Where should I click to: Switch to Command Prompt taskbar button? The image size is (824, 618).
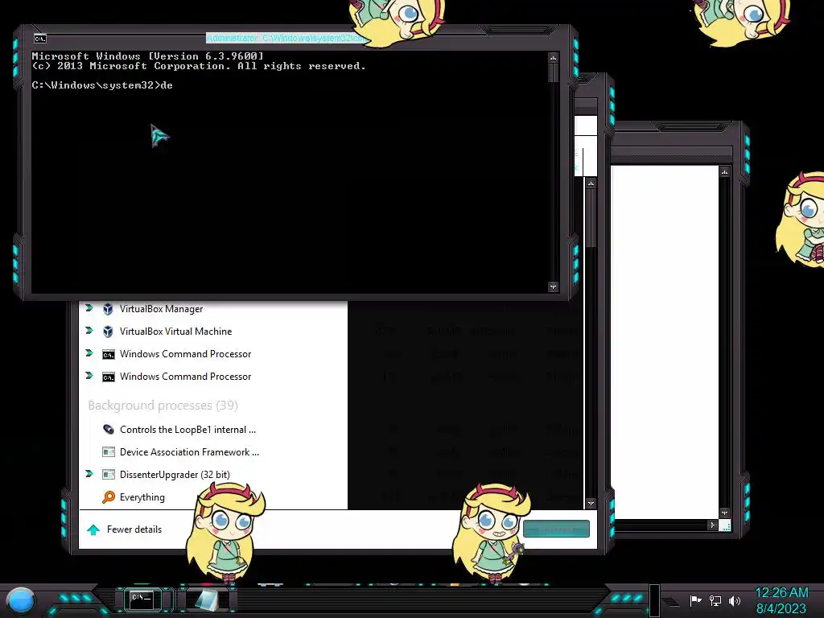(x=142, y=599)
